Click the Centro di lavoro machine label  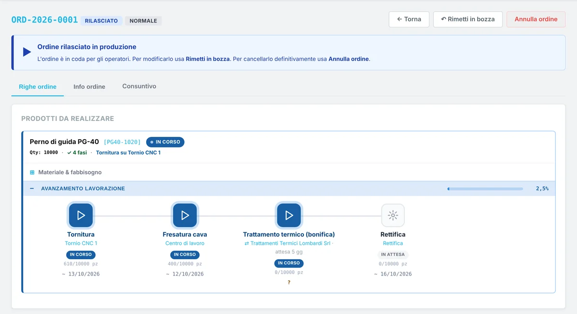185,243
